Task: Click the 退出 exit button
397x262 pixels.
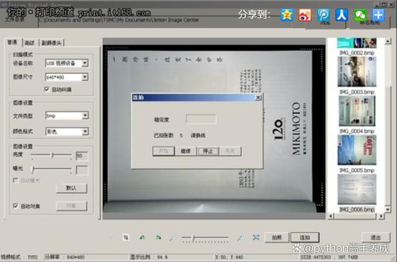Action: (x=376, y=237)
